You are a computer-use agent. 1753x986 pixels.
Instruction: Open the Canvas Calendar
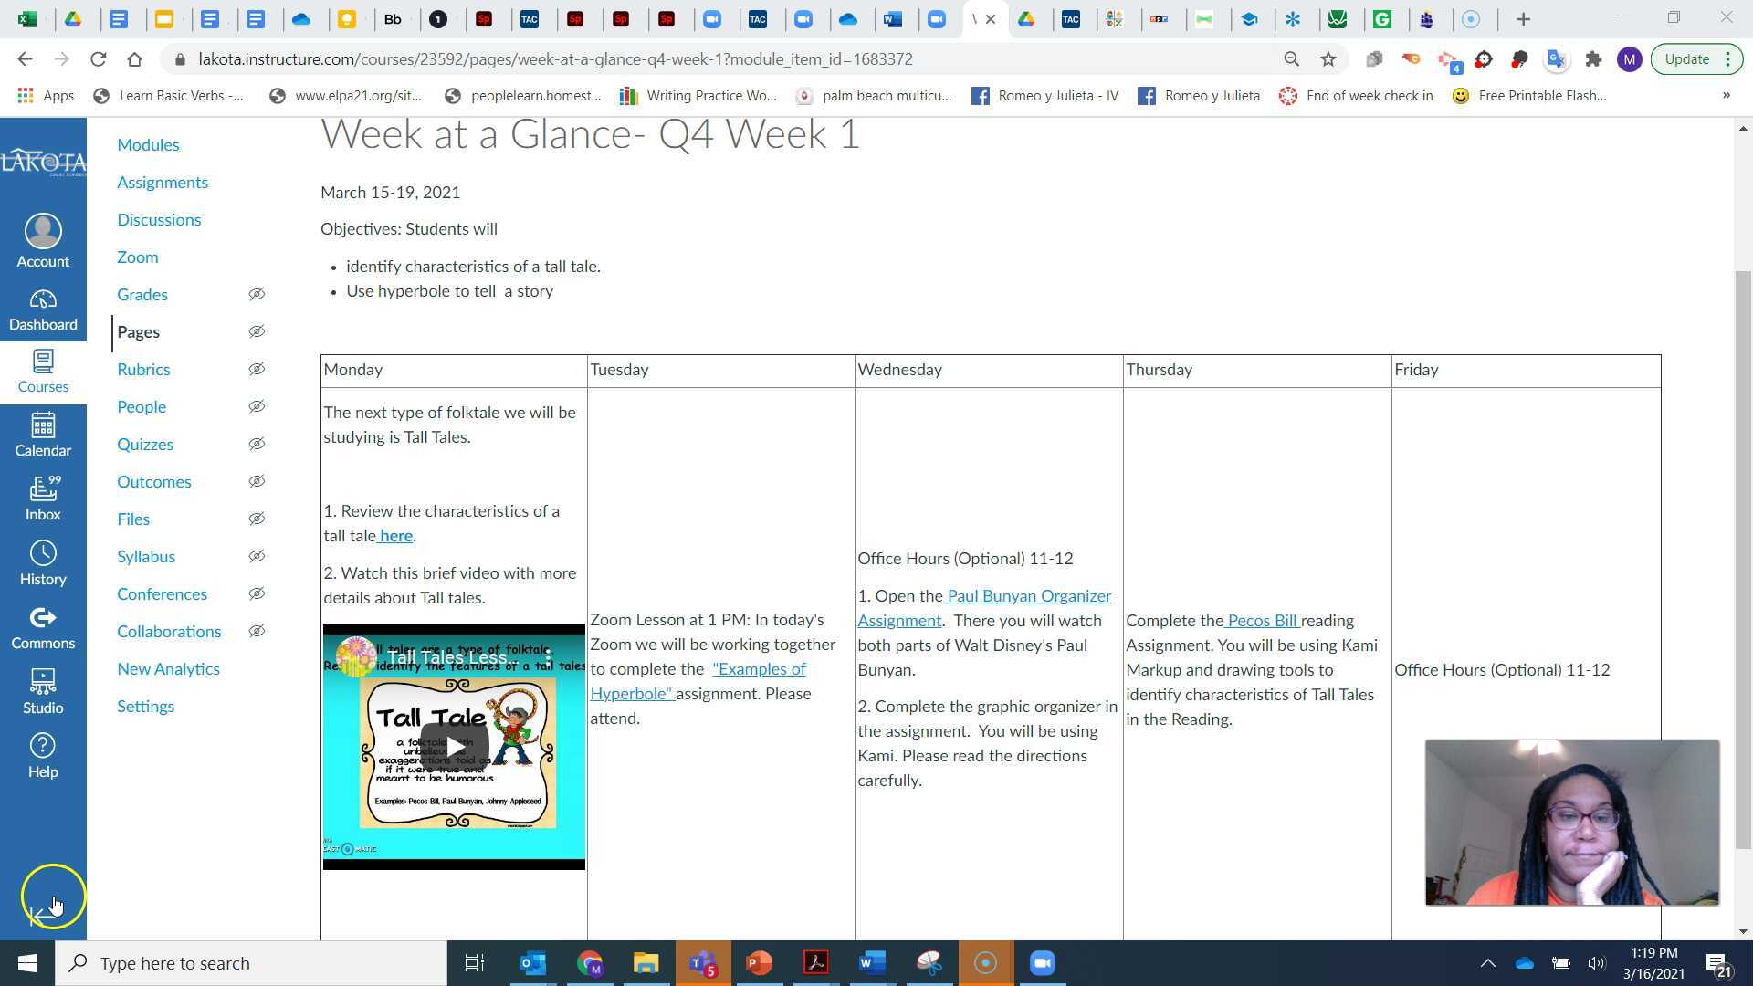tap(43, 434)
